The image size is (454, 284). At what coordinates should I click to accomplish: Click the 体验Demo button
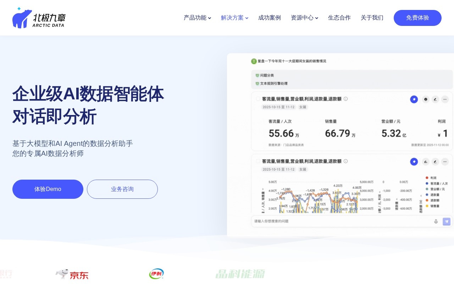48,189
